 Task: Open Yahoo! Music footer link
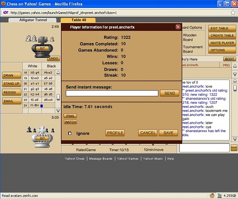coord(153,159)
